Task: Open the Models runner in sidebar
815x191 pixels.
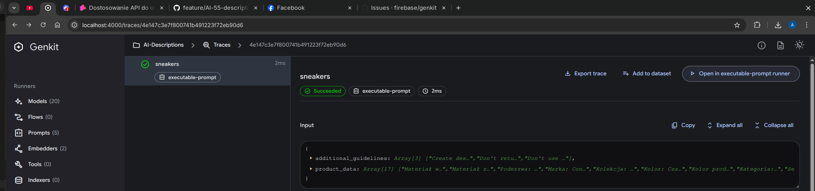Action: 37,101
